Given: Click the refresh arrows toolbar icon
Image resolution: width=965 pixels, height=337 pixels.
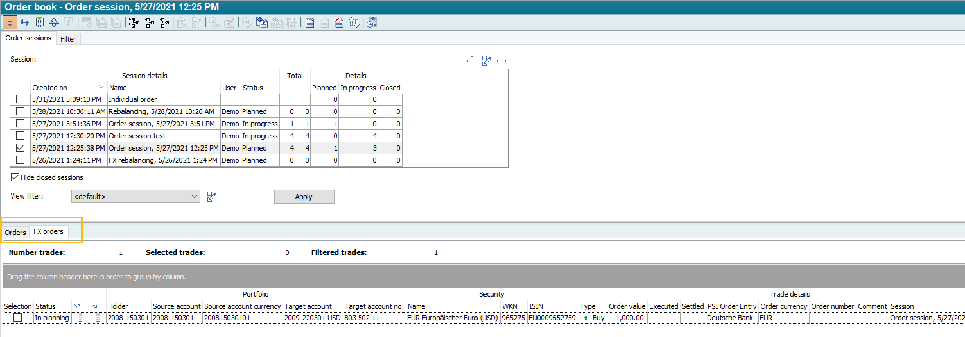Looking at the screenshot, I should pyautogui.click(x=24, y=22).
